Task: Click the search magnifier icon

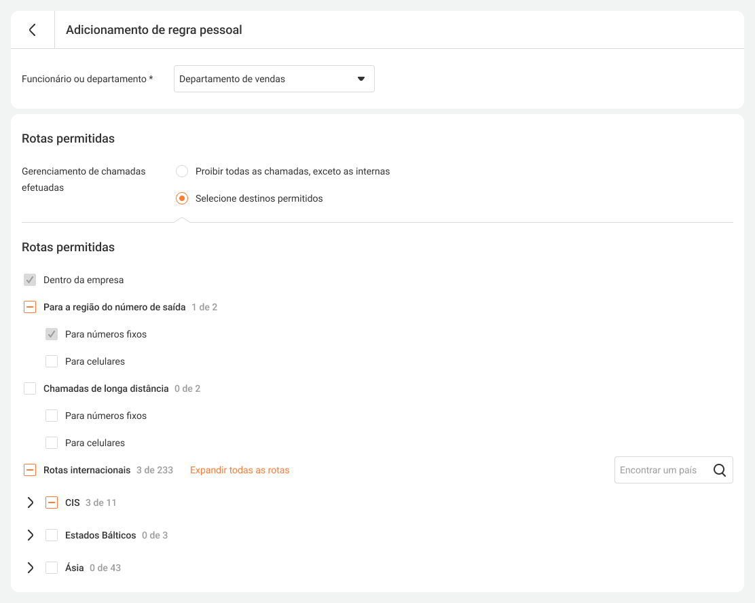Action: [720, 470]
